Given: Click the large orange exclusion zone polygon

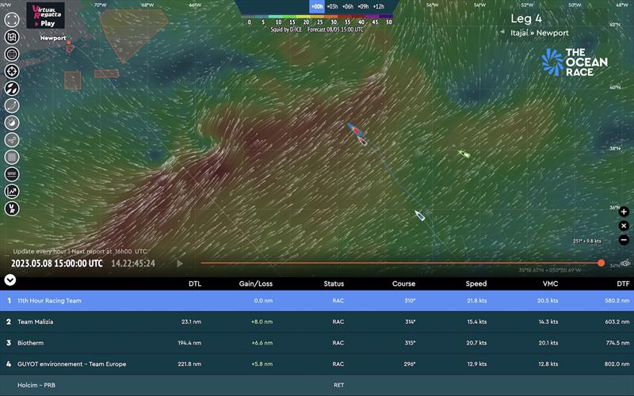Looking at the screenshot, I should [x=132, y=34].
